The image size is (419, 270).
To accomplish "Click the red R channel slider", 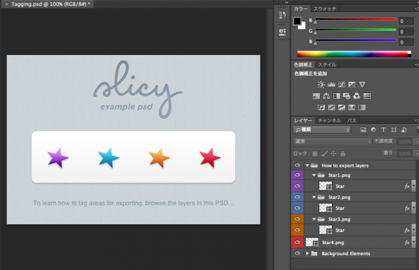I will click(356, 19).
